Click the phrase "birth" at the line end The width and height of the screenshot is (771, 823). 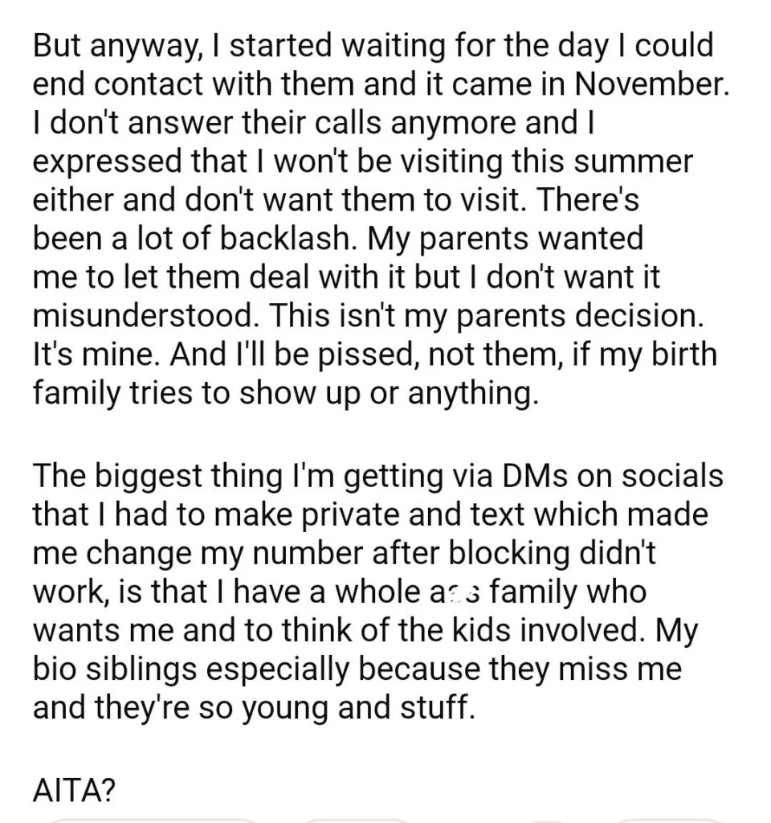coord(684,354)
